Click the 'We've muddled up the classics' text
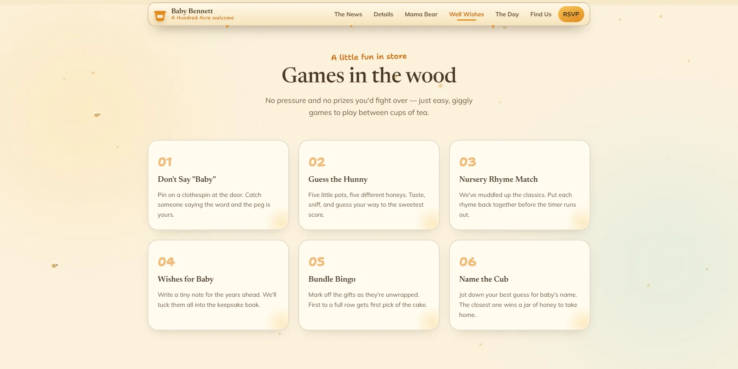Screen dimensions: 738x369 517,205
